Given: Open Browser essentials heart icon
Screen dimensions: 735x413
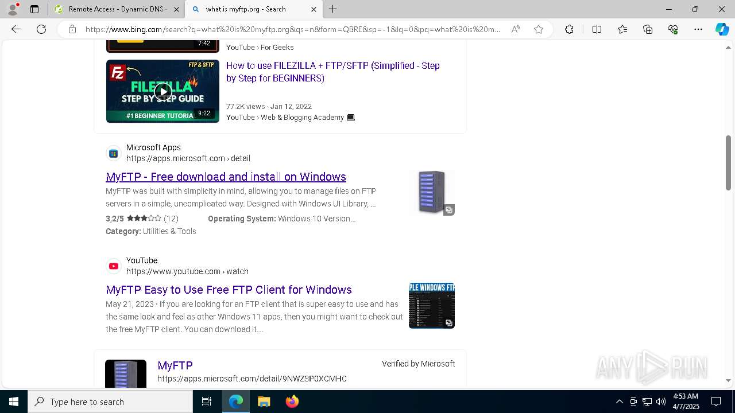Looking at the screenshot, I should (x=673, y=29).
